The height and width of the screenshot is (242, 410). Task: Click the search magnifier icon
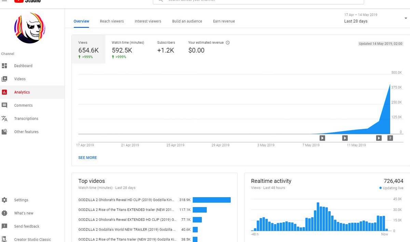point(160,1)
